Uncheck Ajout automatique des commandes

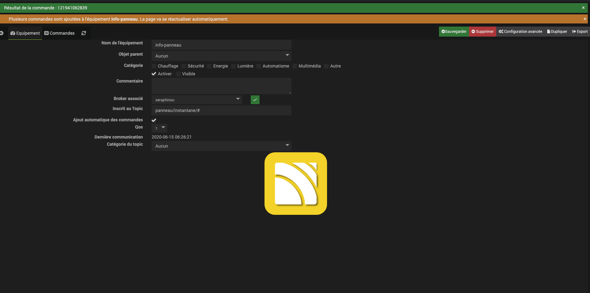pyautogui.click(x=154, y=120)
